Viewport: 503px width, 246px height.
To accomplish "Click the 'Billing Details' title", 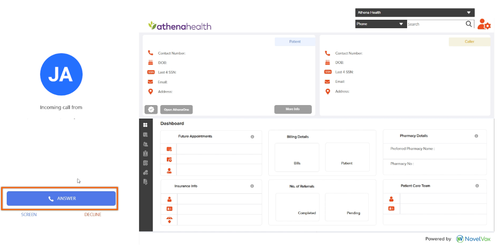I will 298,137.
